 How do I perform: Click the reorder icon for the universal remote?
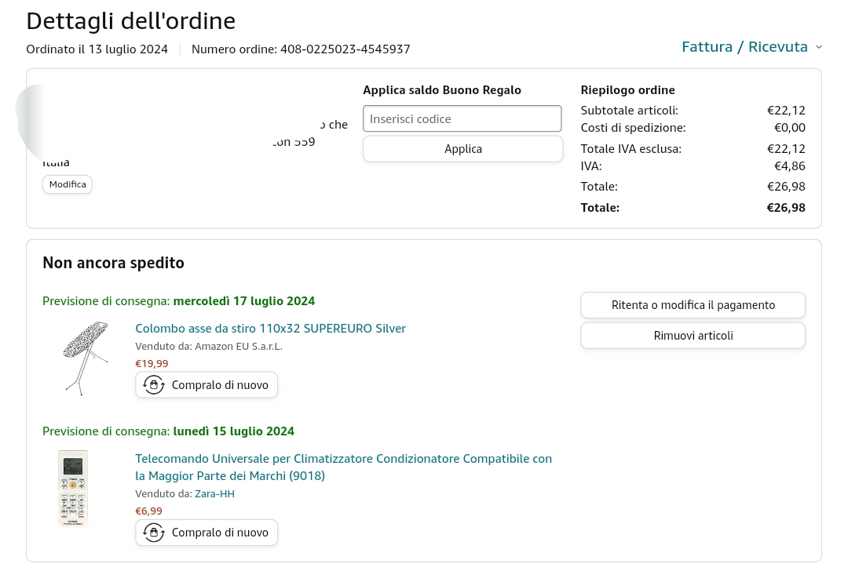[x=154, y=533]
